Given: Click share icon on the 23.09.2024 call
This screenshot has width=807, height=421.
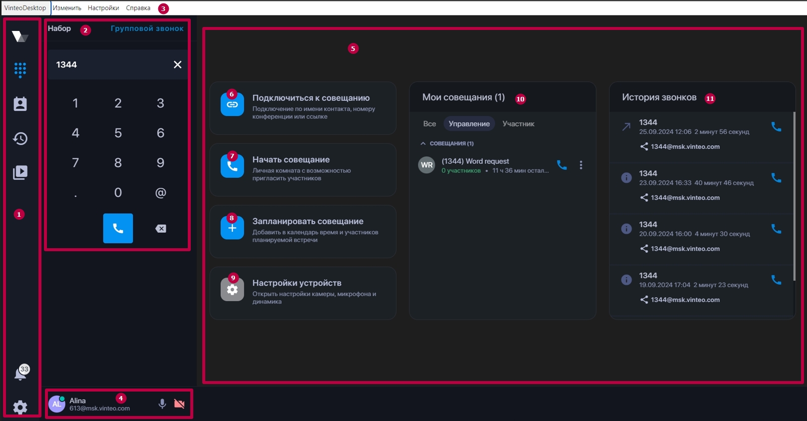Looking at the screenshot, I should (644, 198).
